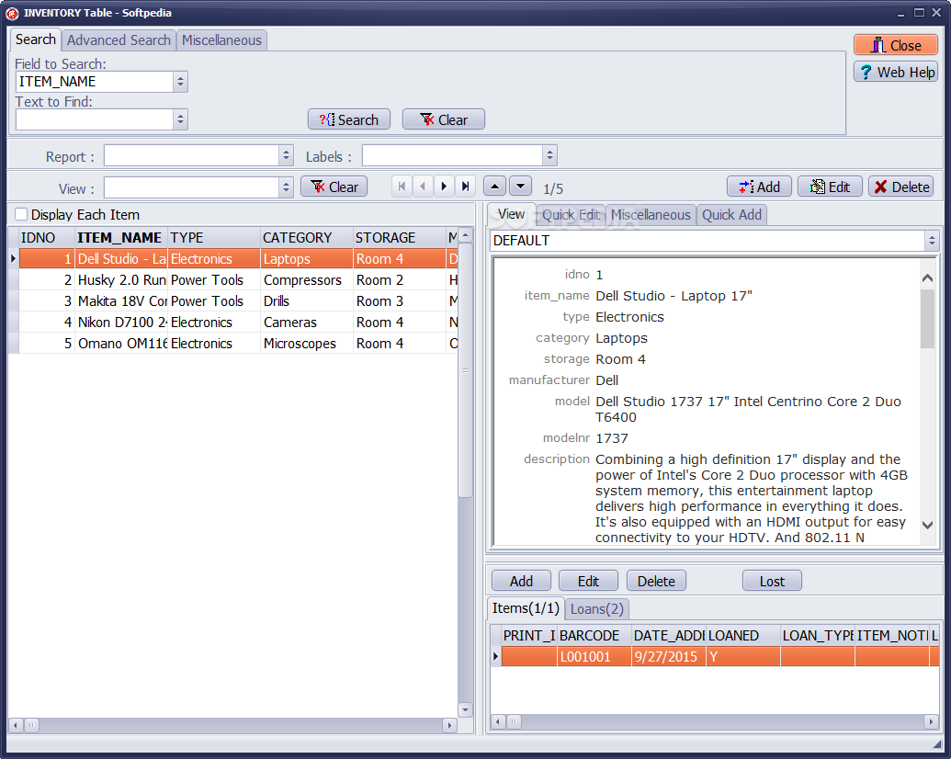Click the orange Close button
Viewport: 951px width, 759px height.
(x=895, y=46)
